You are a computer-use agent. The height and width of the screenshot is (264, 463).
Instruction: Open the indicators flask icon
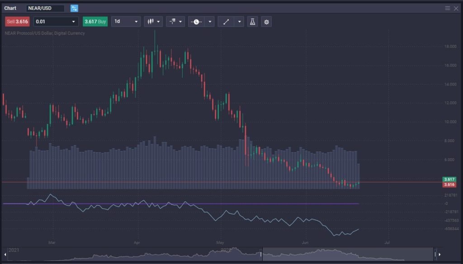point(253,22)
